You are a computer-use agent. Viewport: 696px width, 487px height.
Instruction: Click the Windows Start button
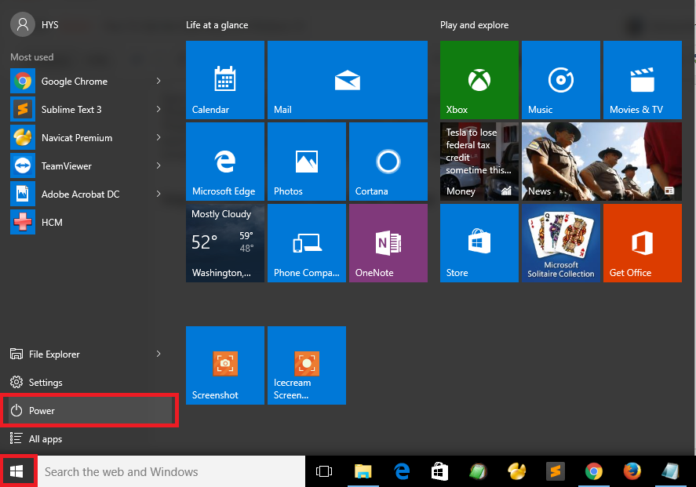coord(16,471)
